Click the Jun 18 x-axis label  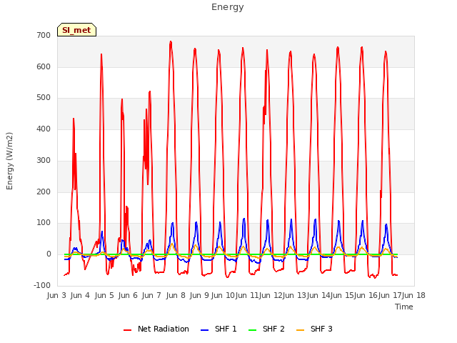point(413,295)
